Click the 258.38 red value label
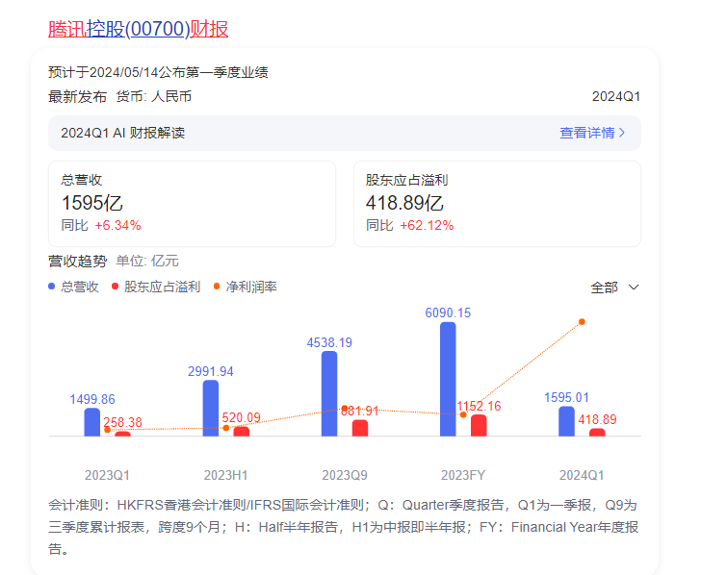 pyautogui.click(x=122, y=422)
